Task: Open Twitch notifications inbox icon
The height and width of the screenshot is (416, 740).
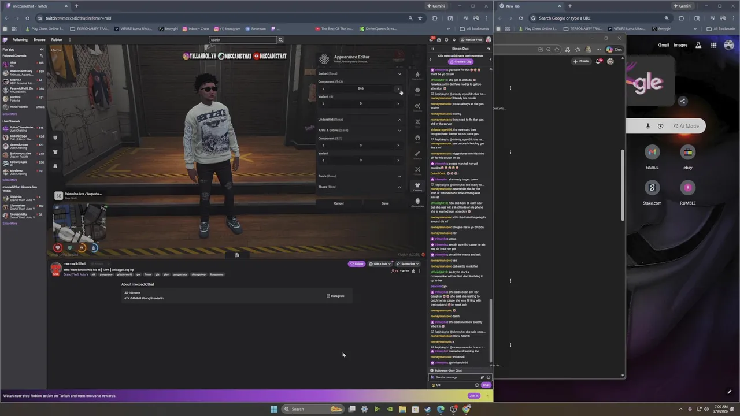Action: 438,40
